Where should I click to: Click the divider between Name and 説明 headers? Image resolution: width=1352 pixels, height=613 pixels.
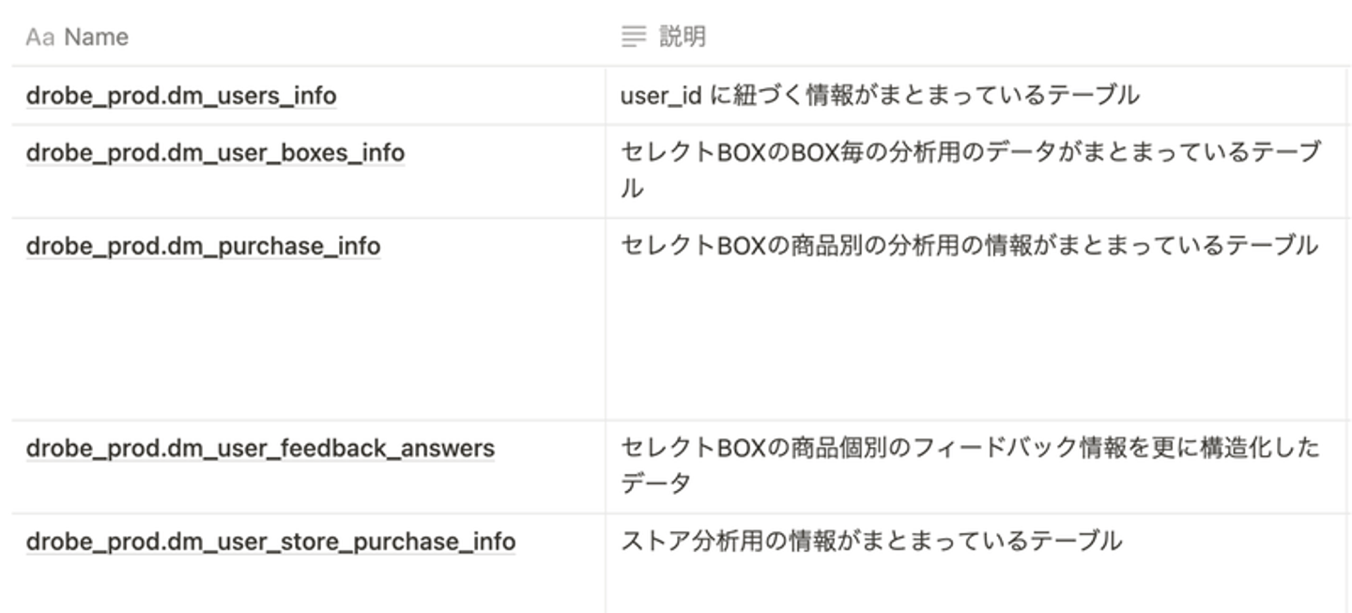(606, 38)
